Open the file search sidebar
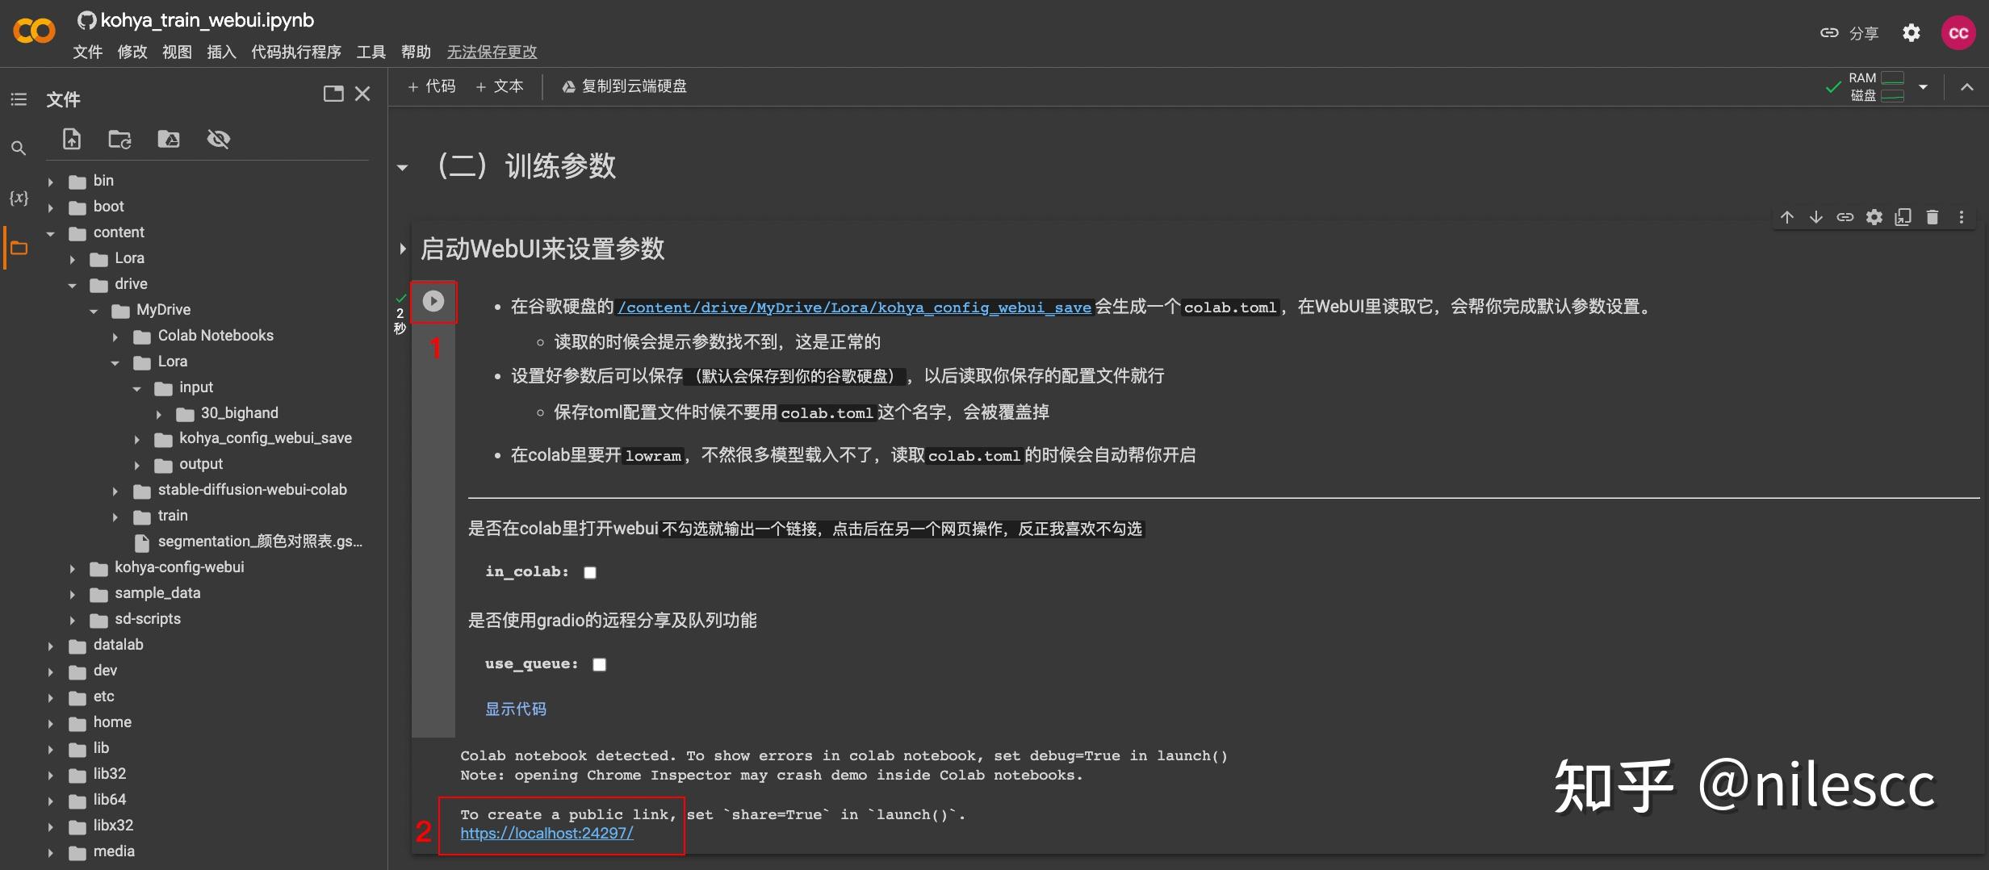The height and width of the screenshot is (870, 1989). click(x=18, y=148)
